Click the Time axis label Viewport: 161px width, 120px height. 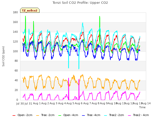point(142,107)
